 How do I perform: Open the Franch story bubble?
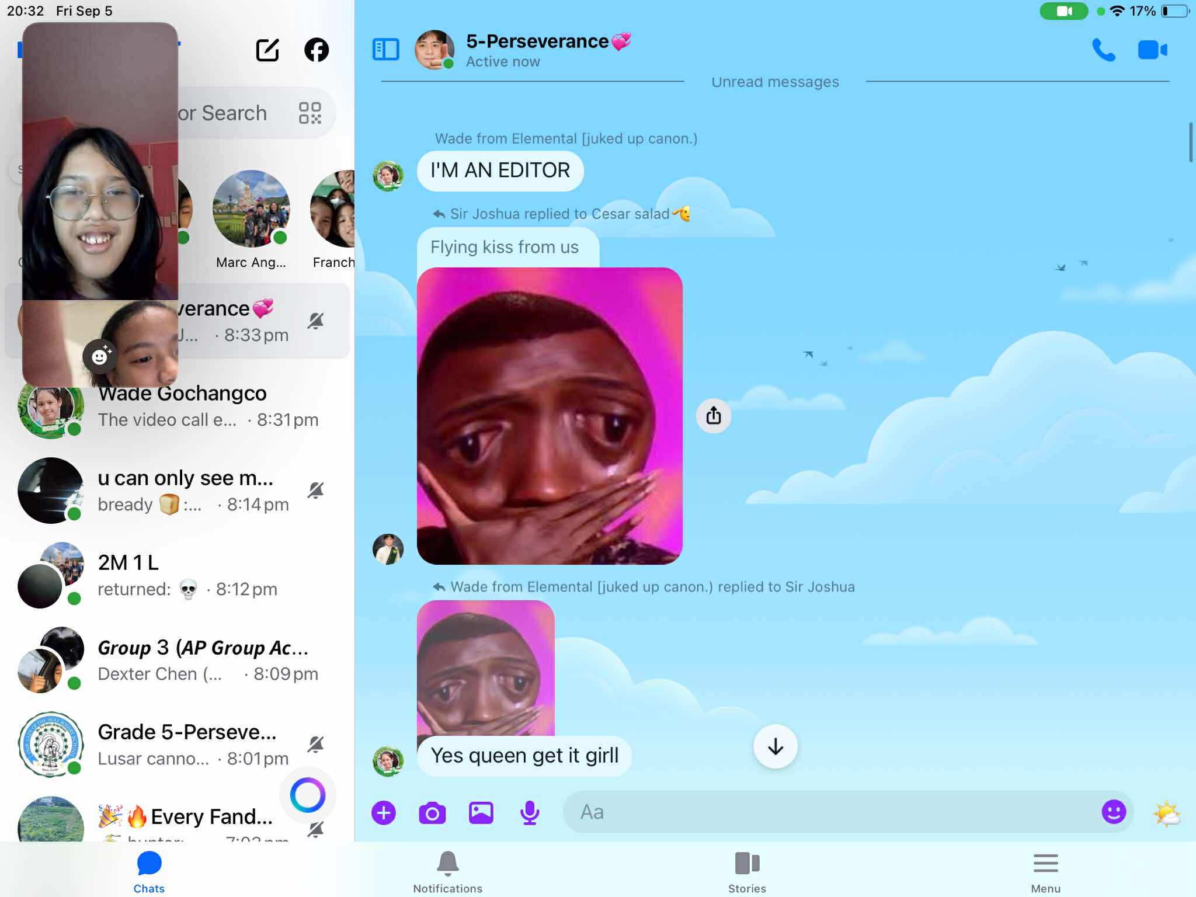coord(333,219)
